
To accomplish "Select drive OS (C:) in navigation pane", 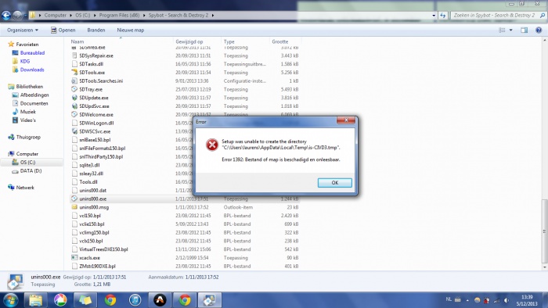I will click(x=27, y=162).
